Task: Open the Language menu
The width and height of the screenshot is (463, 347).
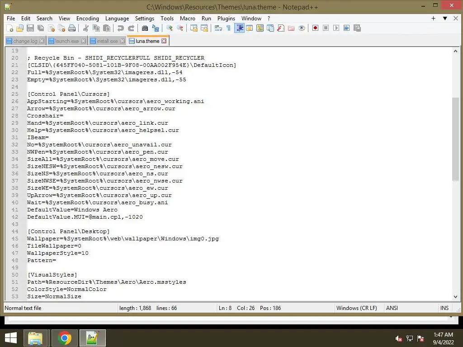Action: click(117, 18)
